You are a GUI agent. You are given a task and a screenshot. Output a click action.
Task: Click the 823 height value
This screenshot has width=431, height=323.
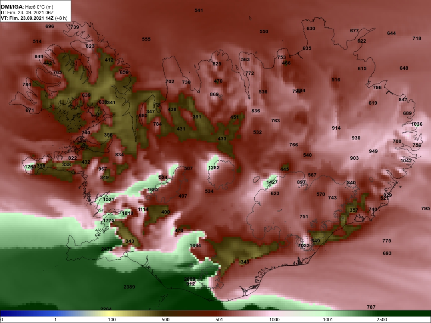click(x=90, y=46)
